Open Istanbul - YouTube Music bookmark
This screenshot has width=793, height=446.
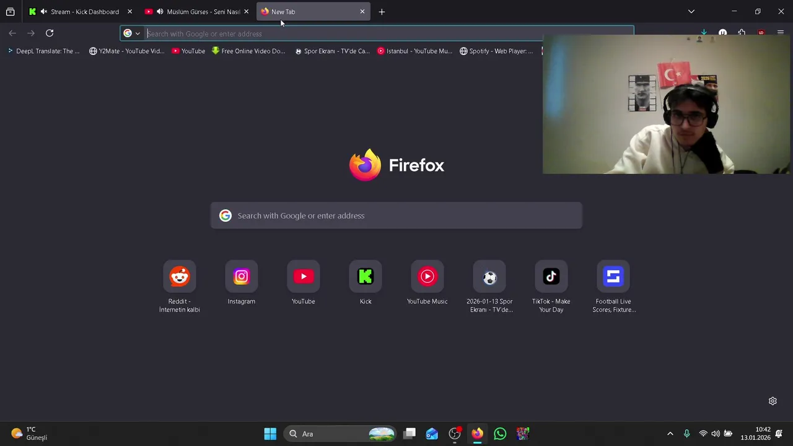414,51
